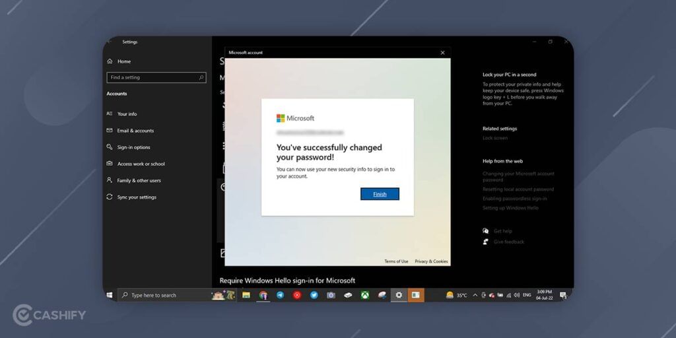This screenshot has width=676, height=338.
Task: Click the Email & accounts envelope icon
Action: click(110, 130)
